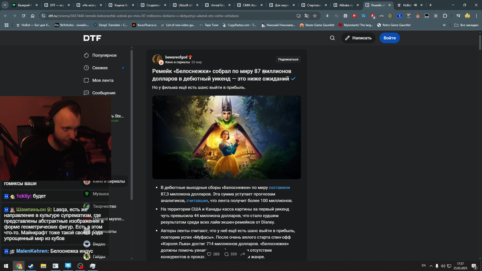Switch the EN input language indicator

click(424, 266)
